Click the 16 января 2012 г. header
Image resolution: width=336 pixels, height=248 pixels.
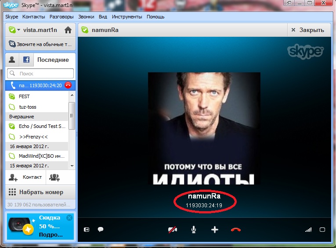(37, 146)
